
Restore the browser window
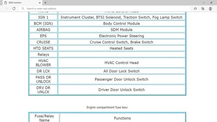(x=211, y=3)
